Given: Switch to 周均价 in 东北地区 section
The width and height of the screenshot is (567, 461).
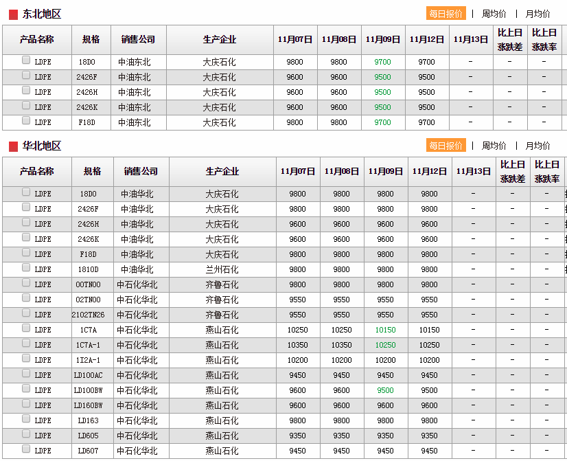Looking at the screenshot, I should point(494,14).
